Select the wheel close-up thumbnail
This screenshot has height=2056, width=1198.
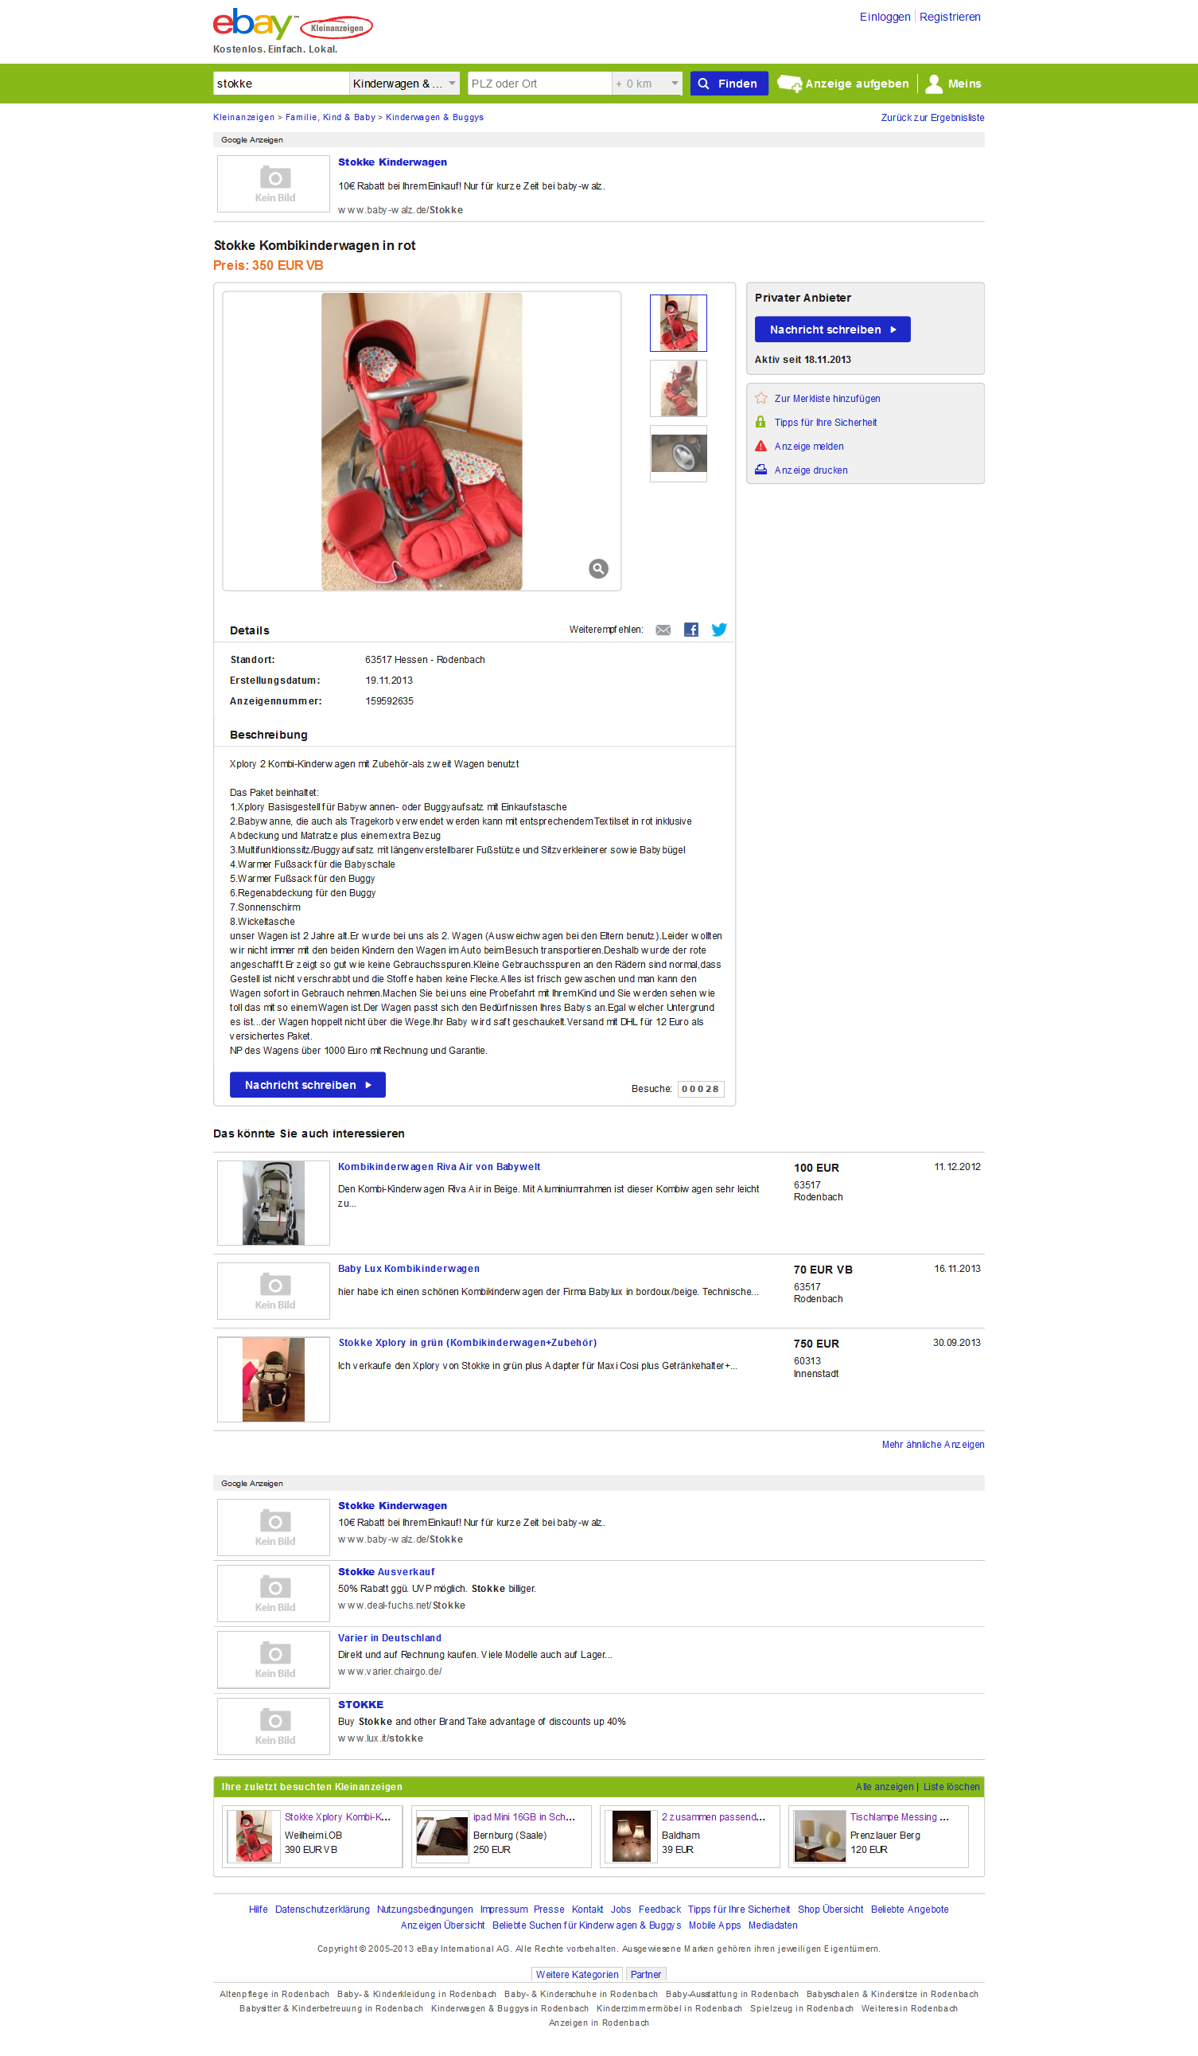click(x=679, y=454)
